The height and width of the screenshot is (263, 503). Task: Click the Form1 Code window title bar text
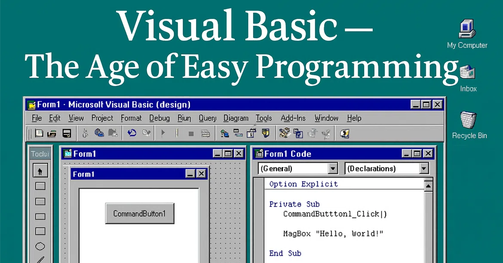pos(288,154)
